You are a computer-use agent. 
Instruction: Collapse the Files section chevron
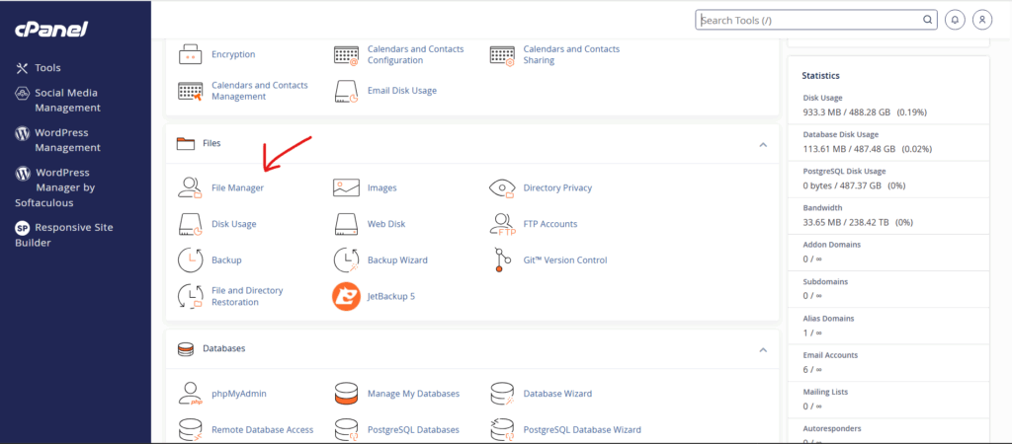tap(762, 144)
